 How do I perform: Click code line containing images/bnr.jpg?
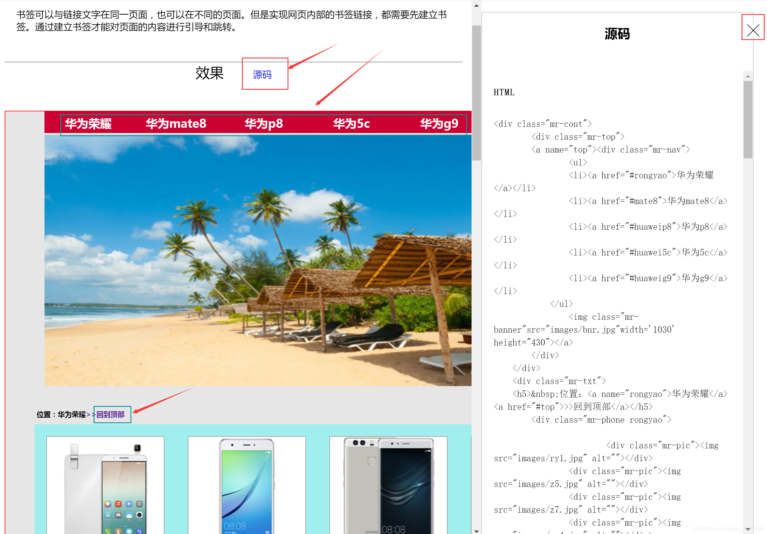[584, 330]
